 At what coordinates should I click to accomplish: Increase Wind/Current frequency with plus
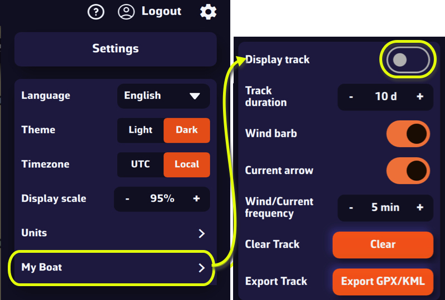pos(419,208)
